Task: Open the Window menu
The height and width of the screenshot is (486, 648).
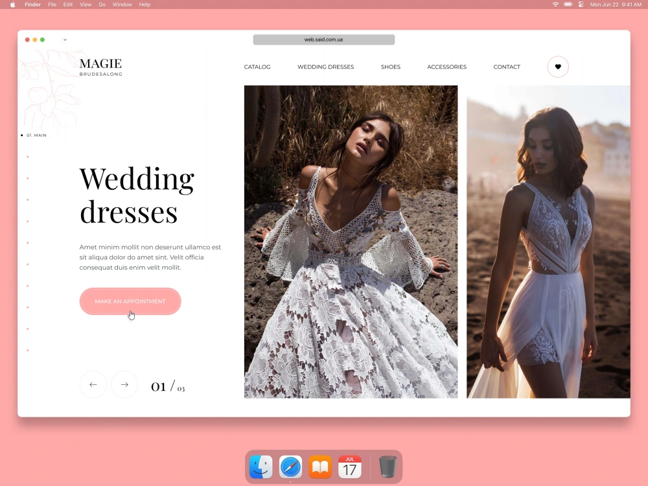Action: click(122, 5)
